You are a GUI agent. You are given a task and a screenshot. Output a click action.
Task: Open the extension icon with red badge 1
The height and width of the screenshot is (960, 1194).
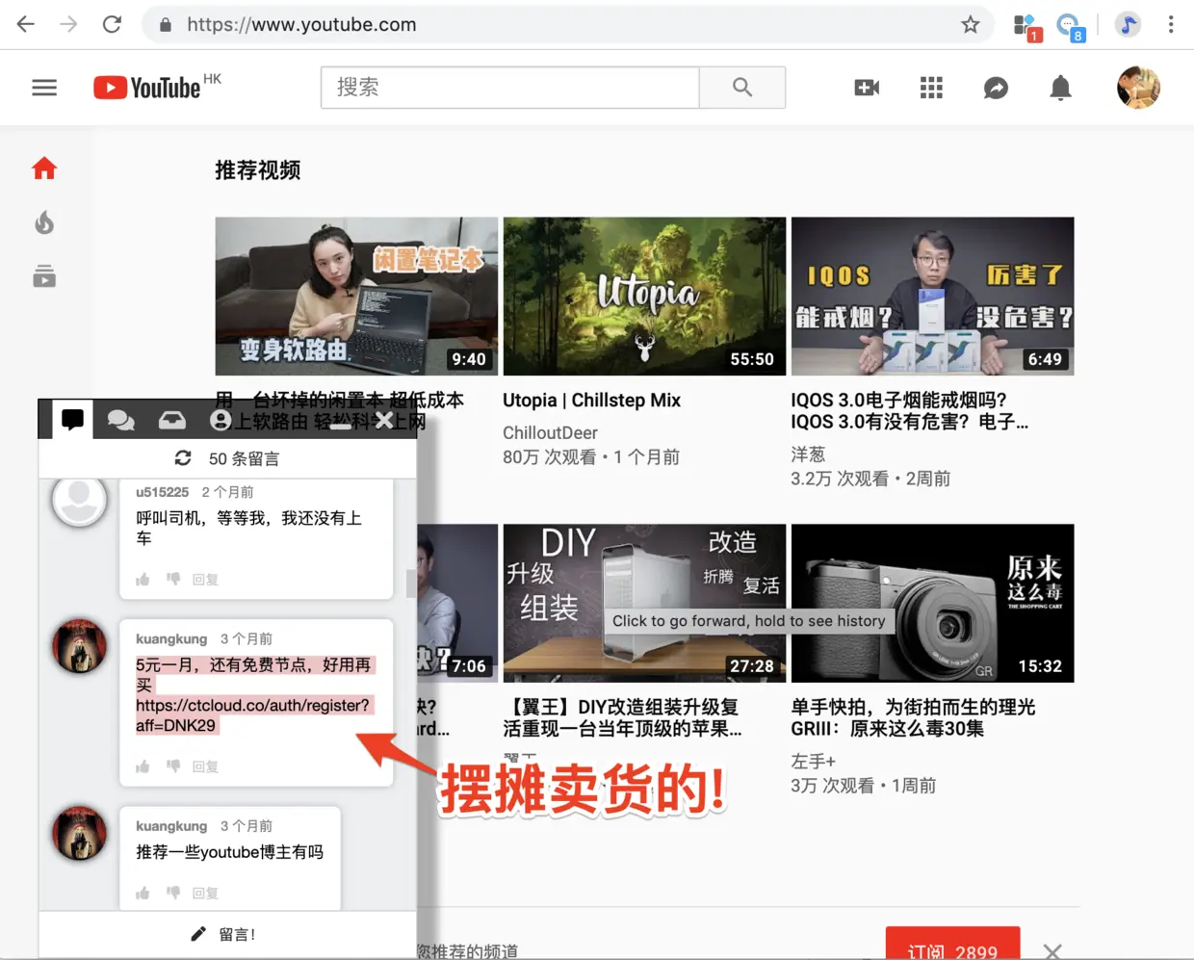[1026, 27]
